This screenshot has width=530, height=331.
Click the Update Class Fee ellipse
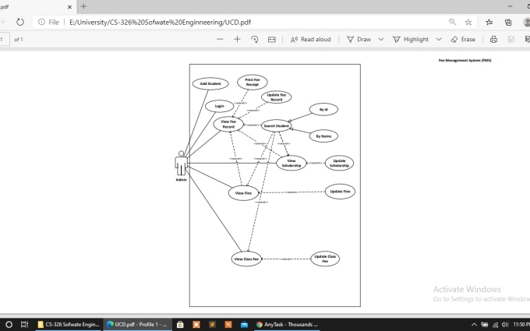click(x=325, y=259)
